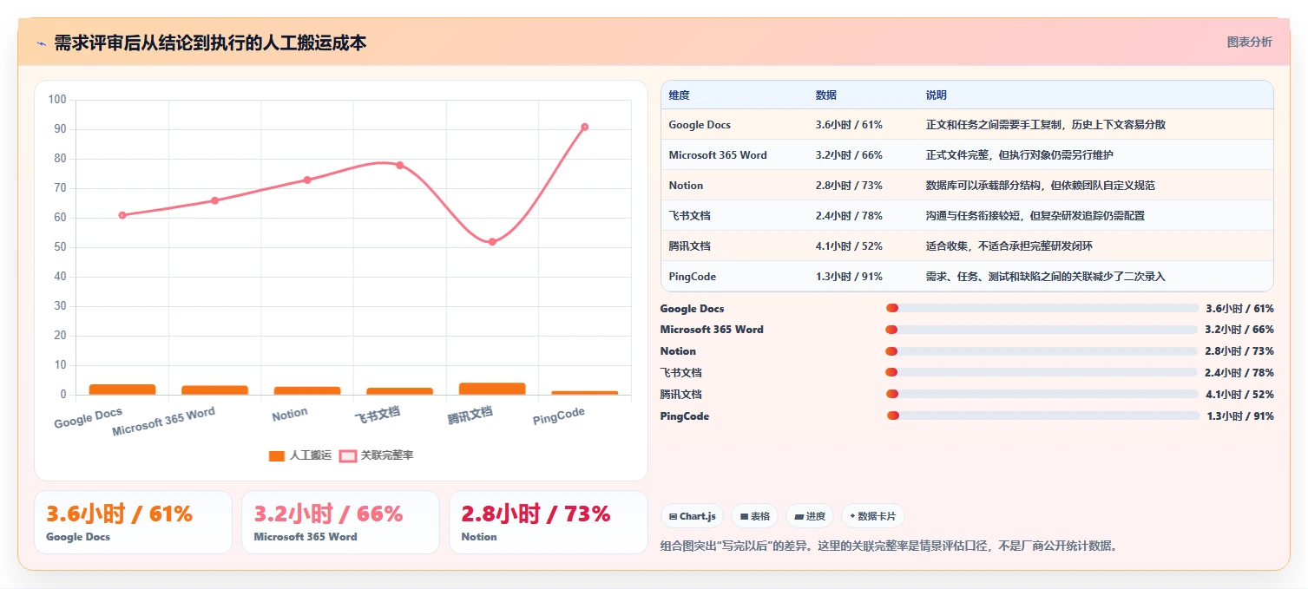Click the 维度 table column header
This screenshot has height=589, width=1308.
tap(679, 95)
